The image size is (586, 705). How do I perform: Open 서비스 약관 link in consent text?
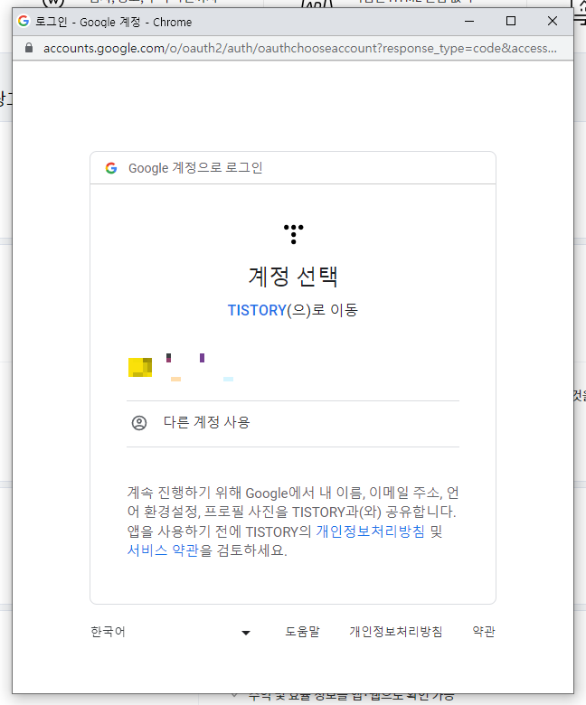click(x=163, y=550)
